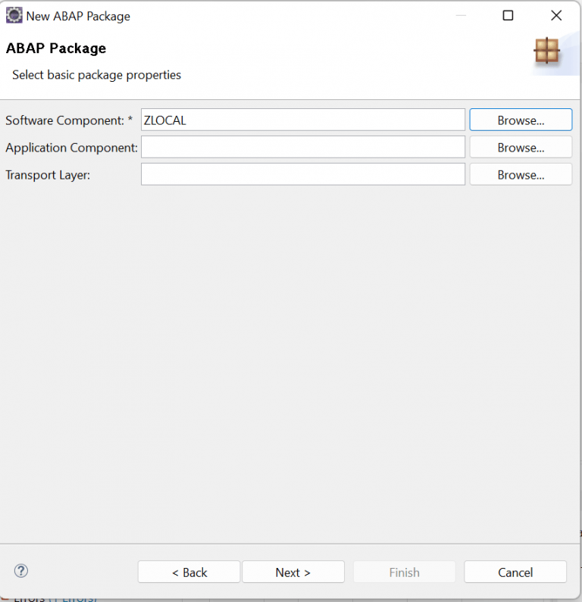Browse for a Transport Layer
Viewport: 582px width, 602px height.
click(x=521, y=174)
